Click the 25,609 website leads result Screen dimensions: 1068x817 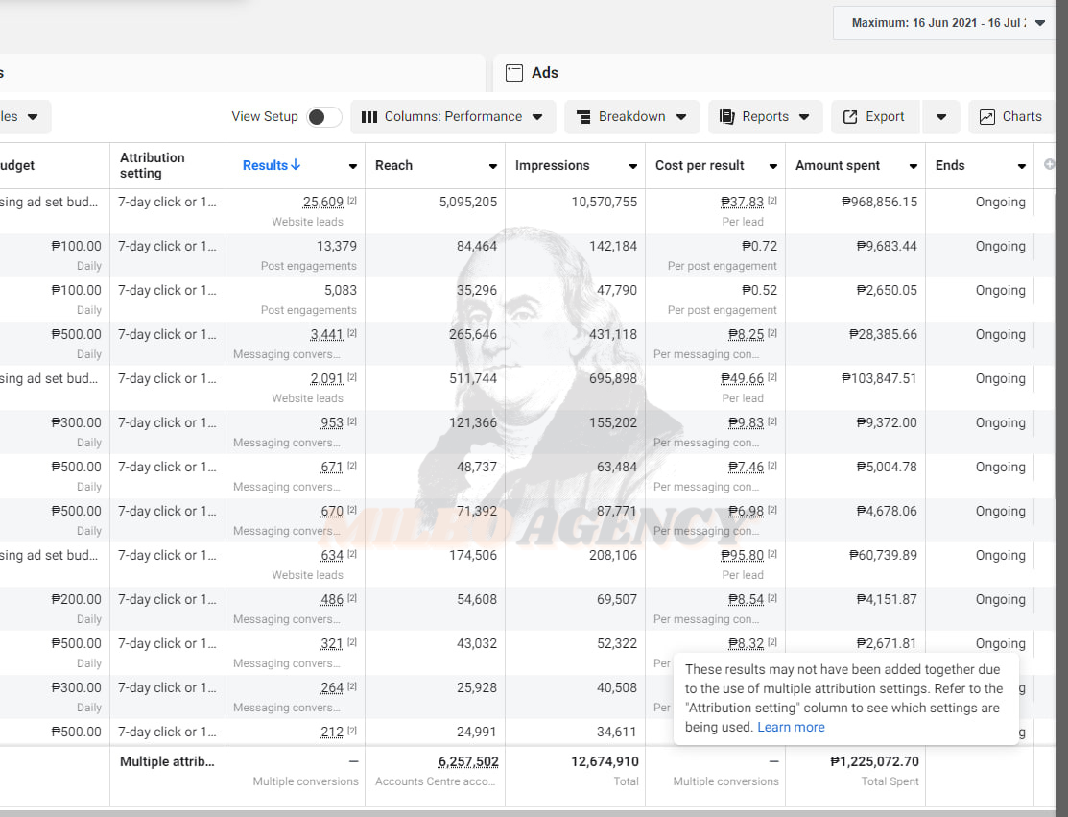tap(322, 202)
